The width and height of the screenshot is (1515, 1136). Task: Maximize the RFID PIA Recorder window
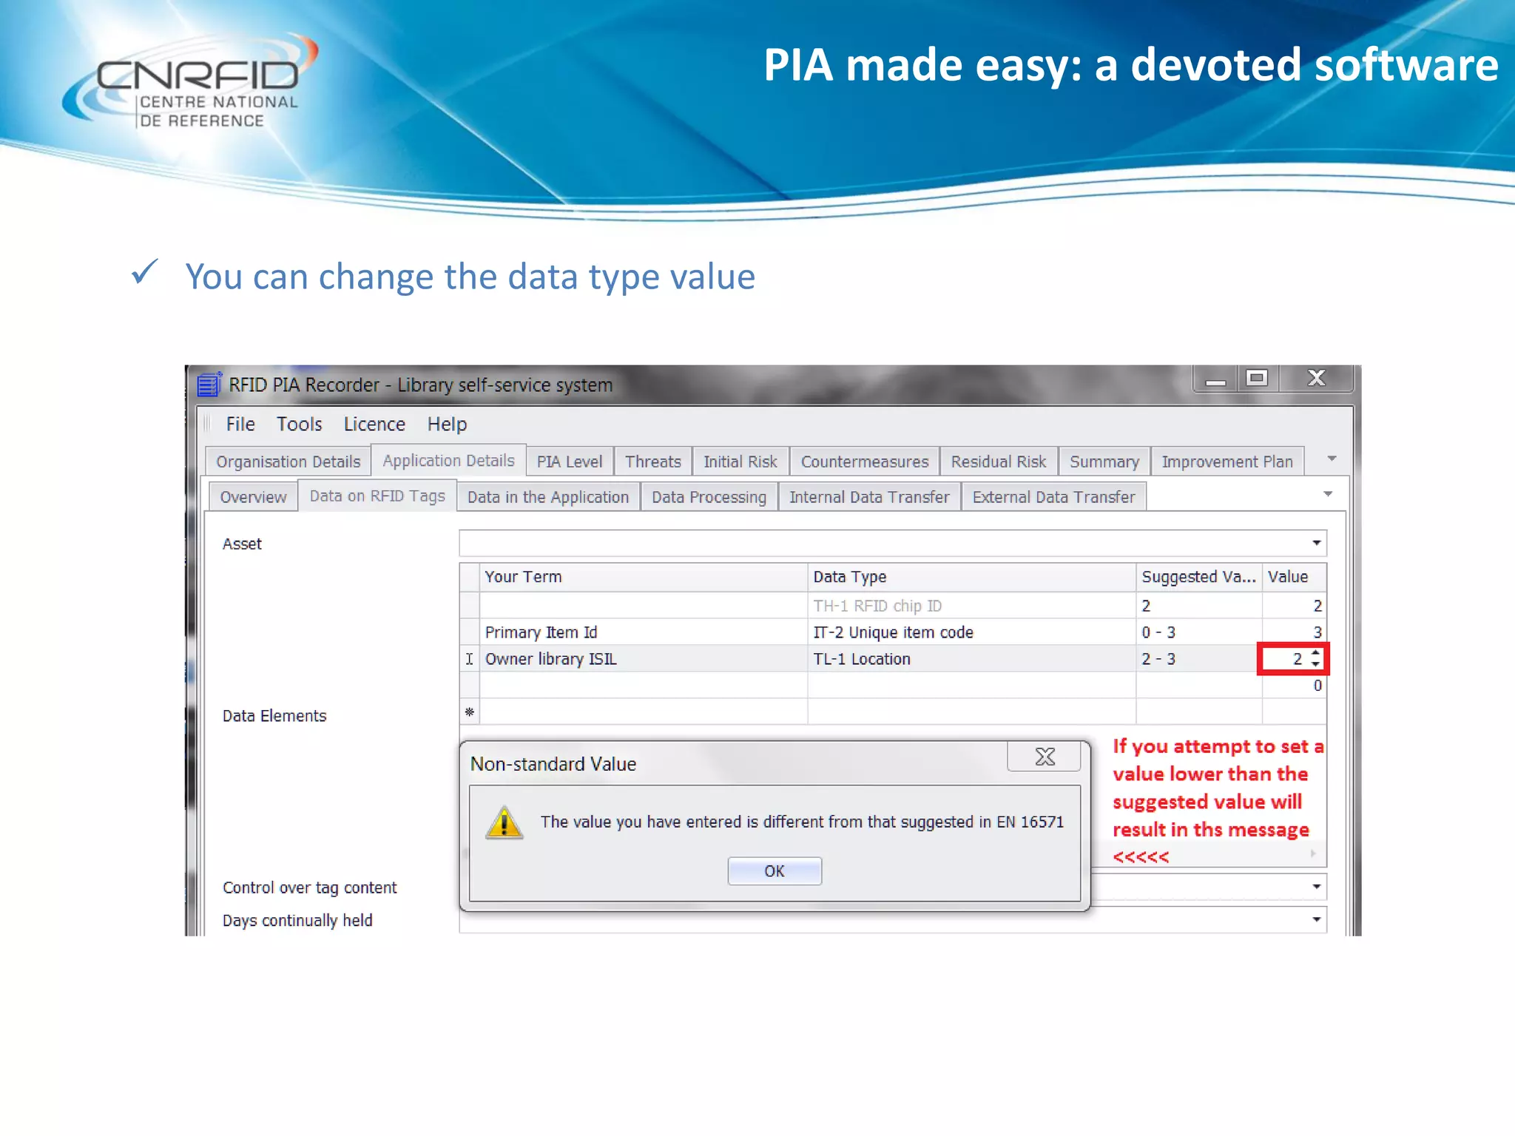[x=1256, y=379]
